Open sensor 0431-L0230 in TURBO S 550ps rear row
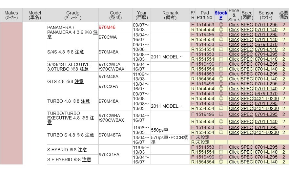This screenshot has height=172, width=289. pos(266,132)
